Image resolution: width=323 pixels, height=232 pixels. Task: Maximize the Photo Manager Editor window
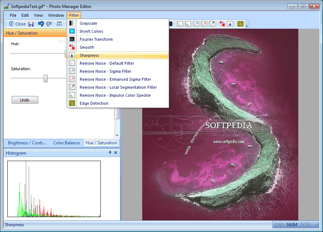tap(303, 7)
